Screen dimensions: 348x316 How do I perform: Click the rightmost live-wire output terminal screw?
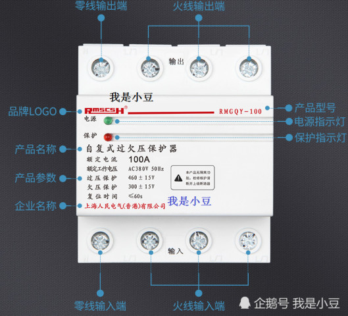coord(249,68)
